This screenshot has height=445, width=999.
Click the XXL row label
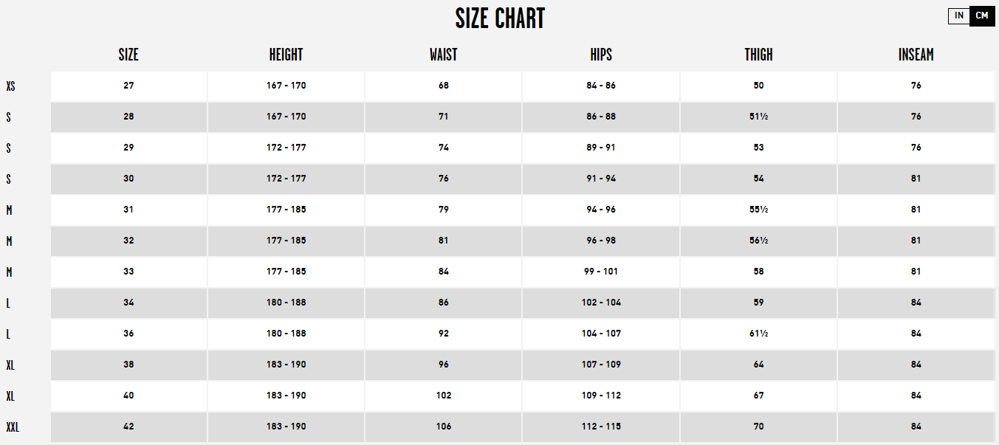[x=13, y=427]
